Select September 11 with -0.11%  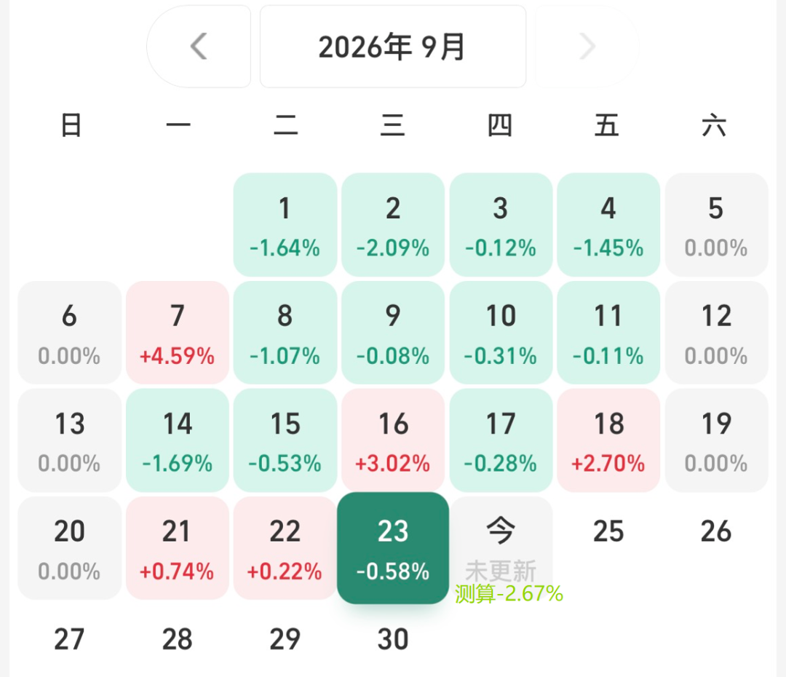(x=608, y=333)
